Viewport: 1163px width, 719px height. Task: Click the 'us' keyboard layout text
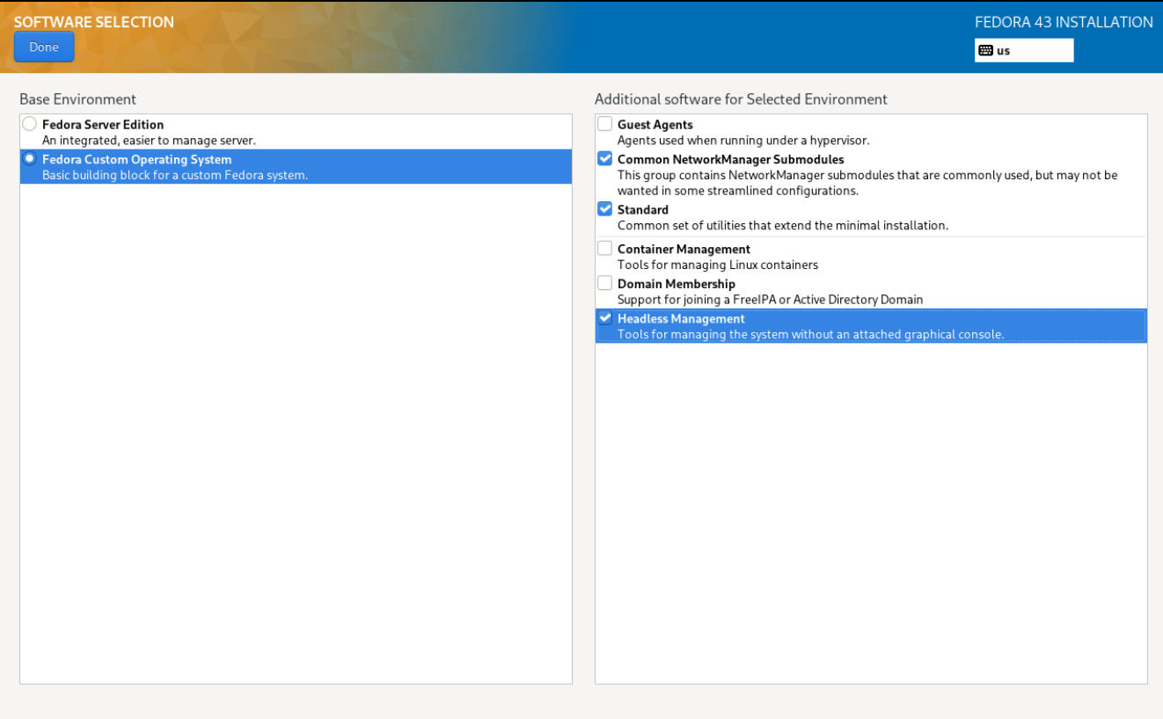[x=1003, y=51]
